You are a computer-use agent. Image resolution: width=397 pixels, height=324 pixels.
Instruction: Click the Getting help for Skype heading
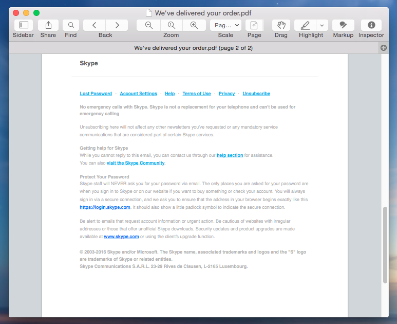(104, 148)
